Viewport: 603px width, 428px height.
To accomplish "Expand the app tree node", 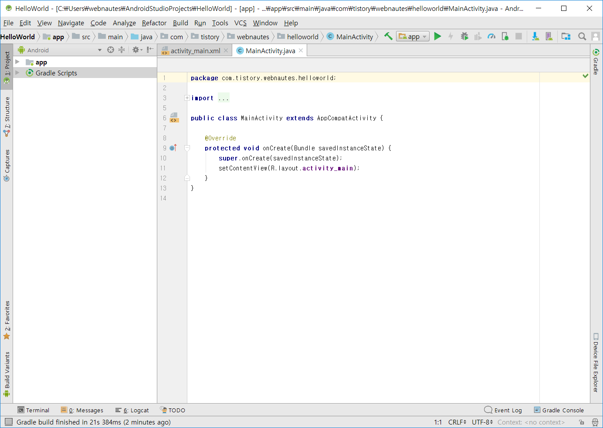I will point(17,62).
